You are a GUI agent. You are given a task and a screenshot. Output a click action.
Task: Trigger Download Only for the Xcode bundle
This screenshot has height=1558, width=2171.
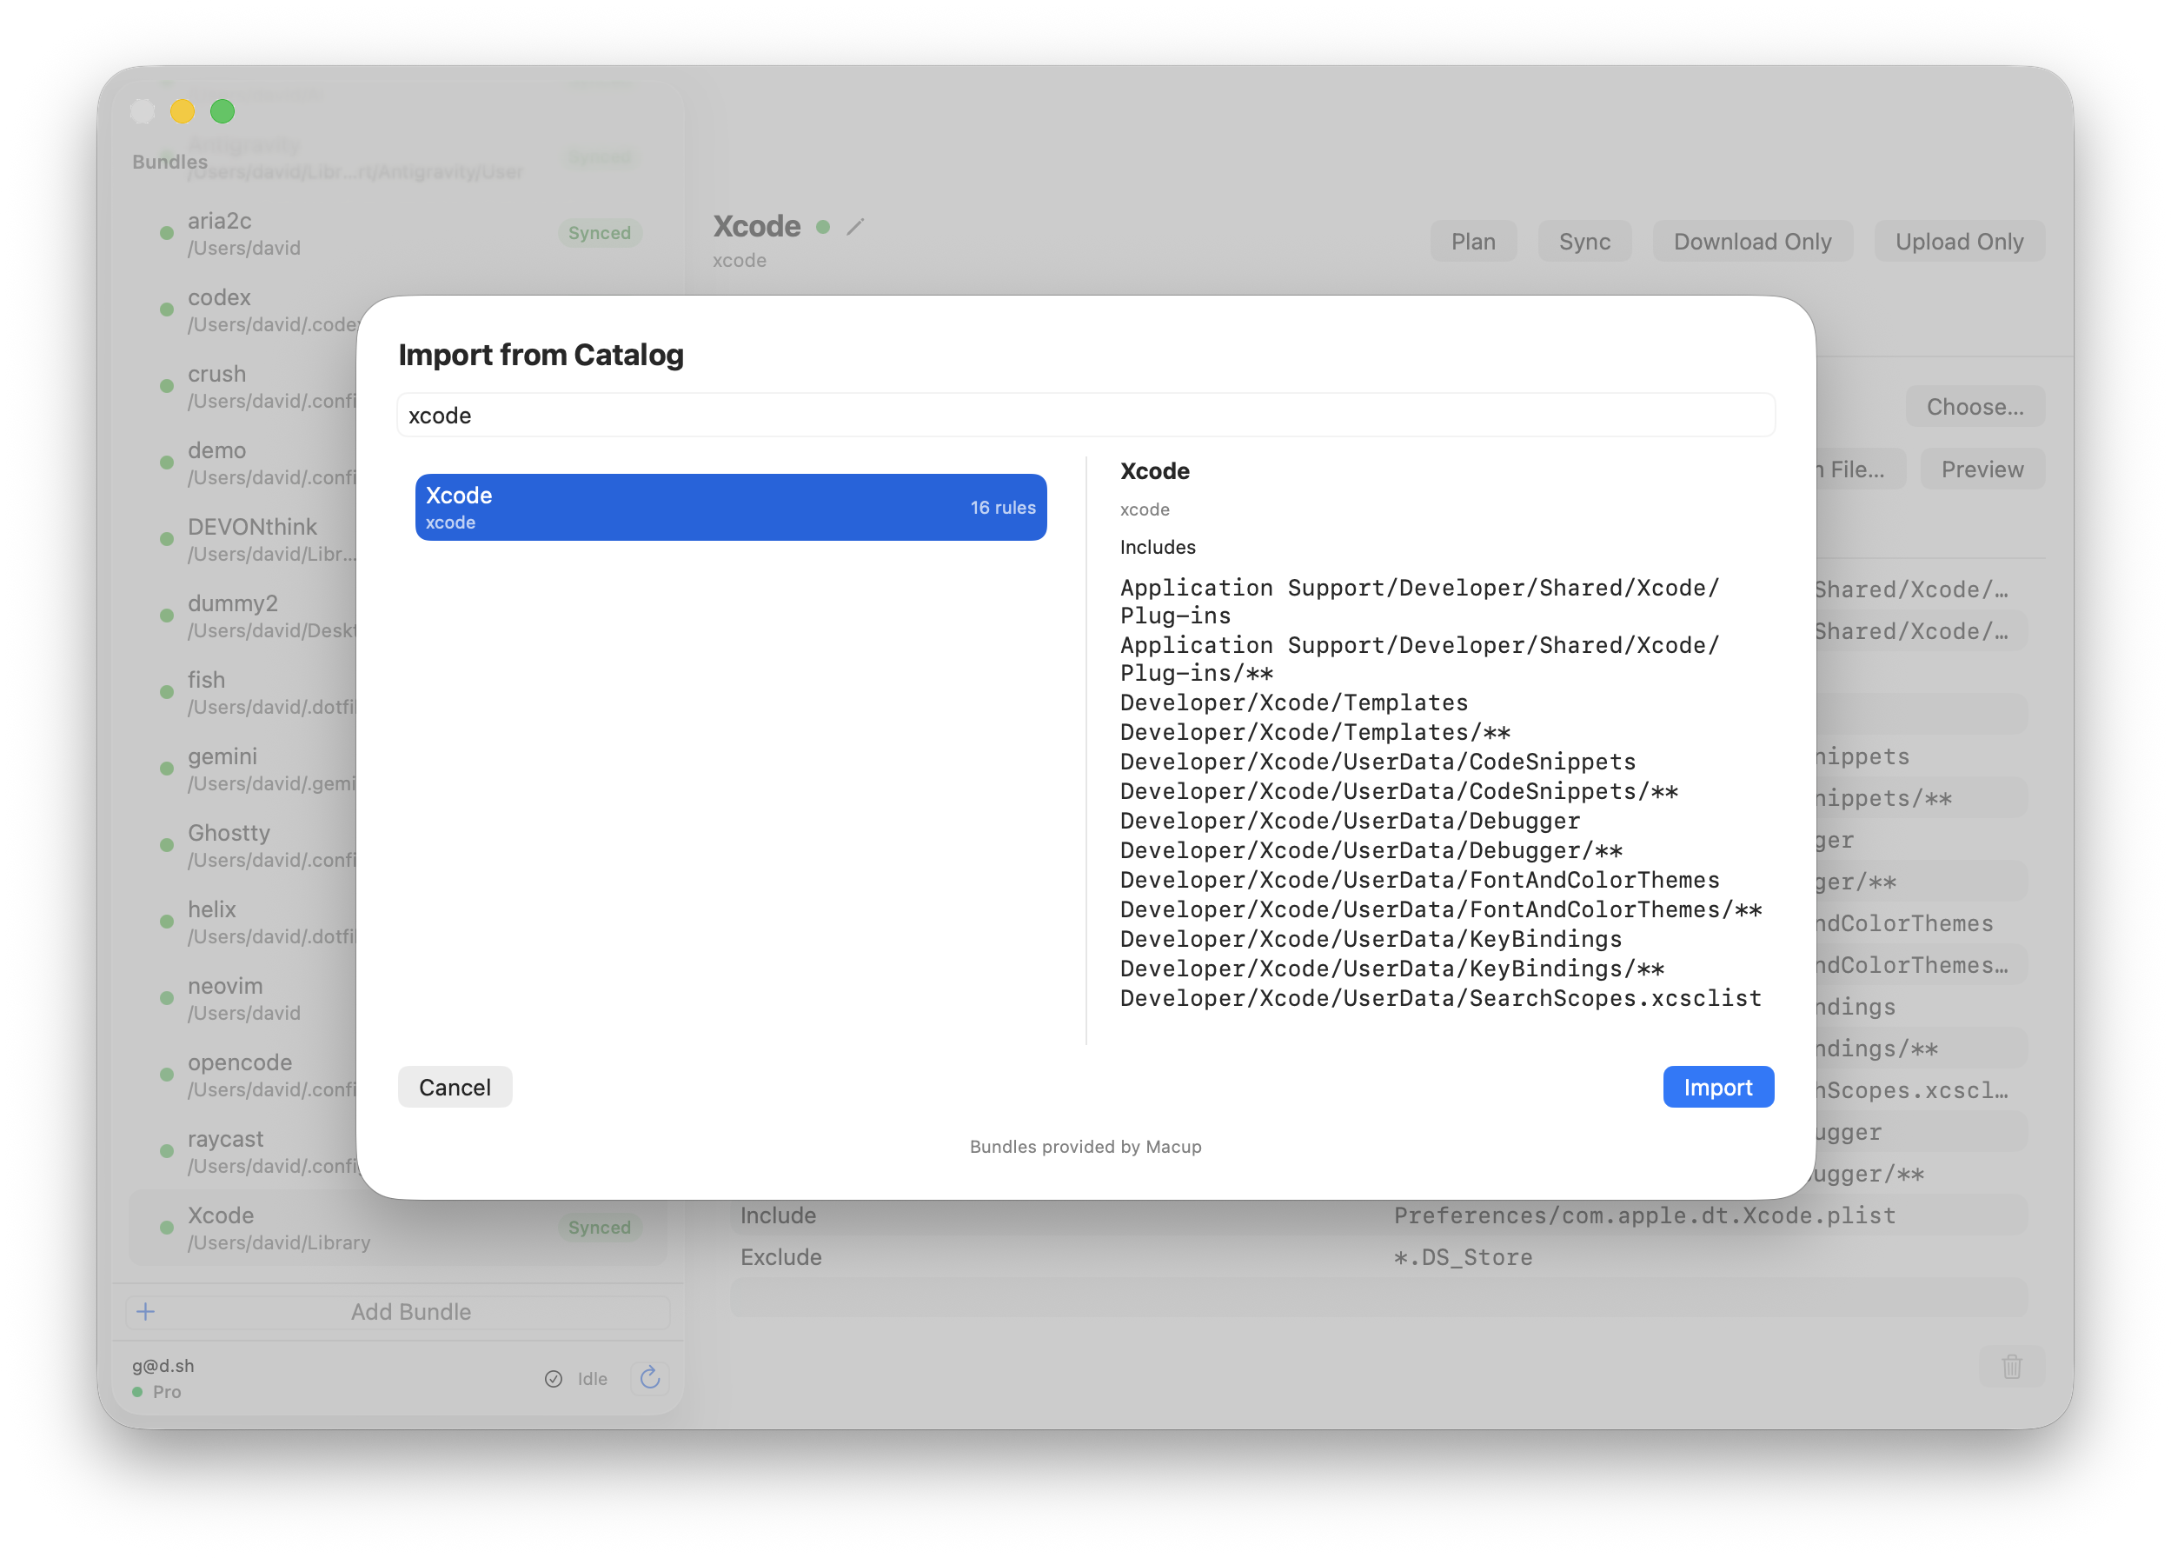tap(1753, 240)
